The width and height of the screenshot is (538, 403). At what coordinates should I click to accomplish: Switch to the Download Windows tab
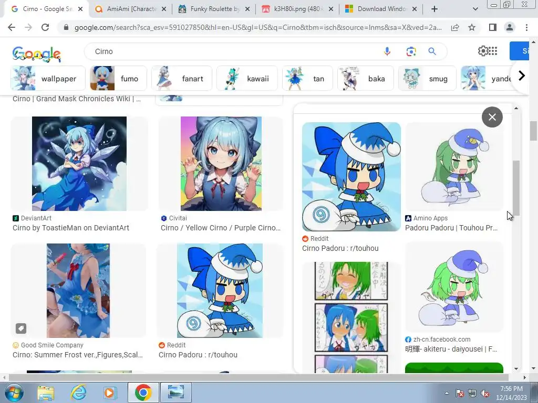coord(381,9)
